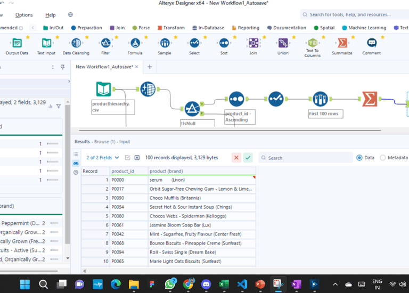This screenshot has height=293, width=409.
Task: Click the Browse binoculars icon in results
Action: (76, 164)
